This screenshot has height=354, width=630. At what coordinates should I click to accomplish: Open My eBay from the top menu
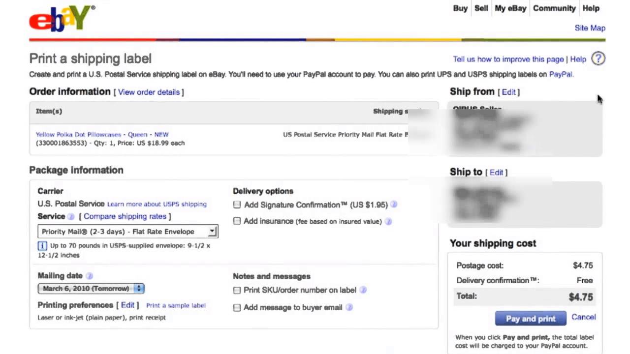(x=510, y=8)
